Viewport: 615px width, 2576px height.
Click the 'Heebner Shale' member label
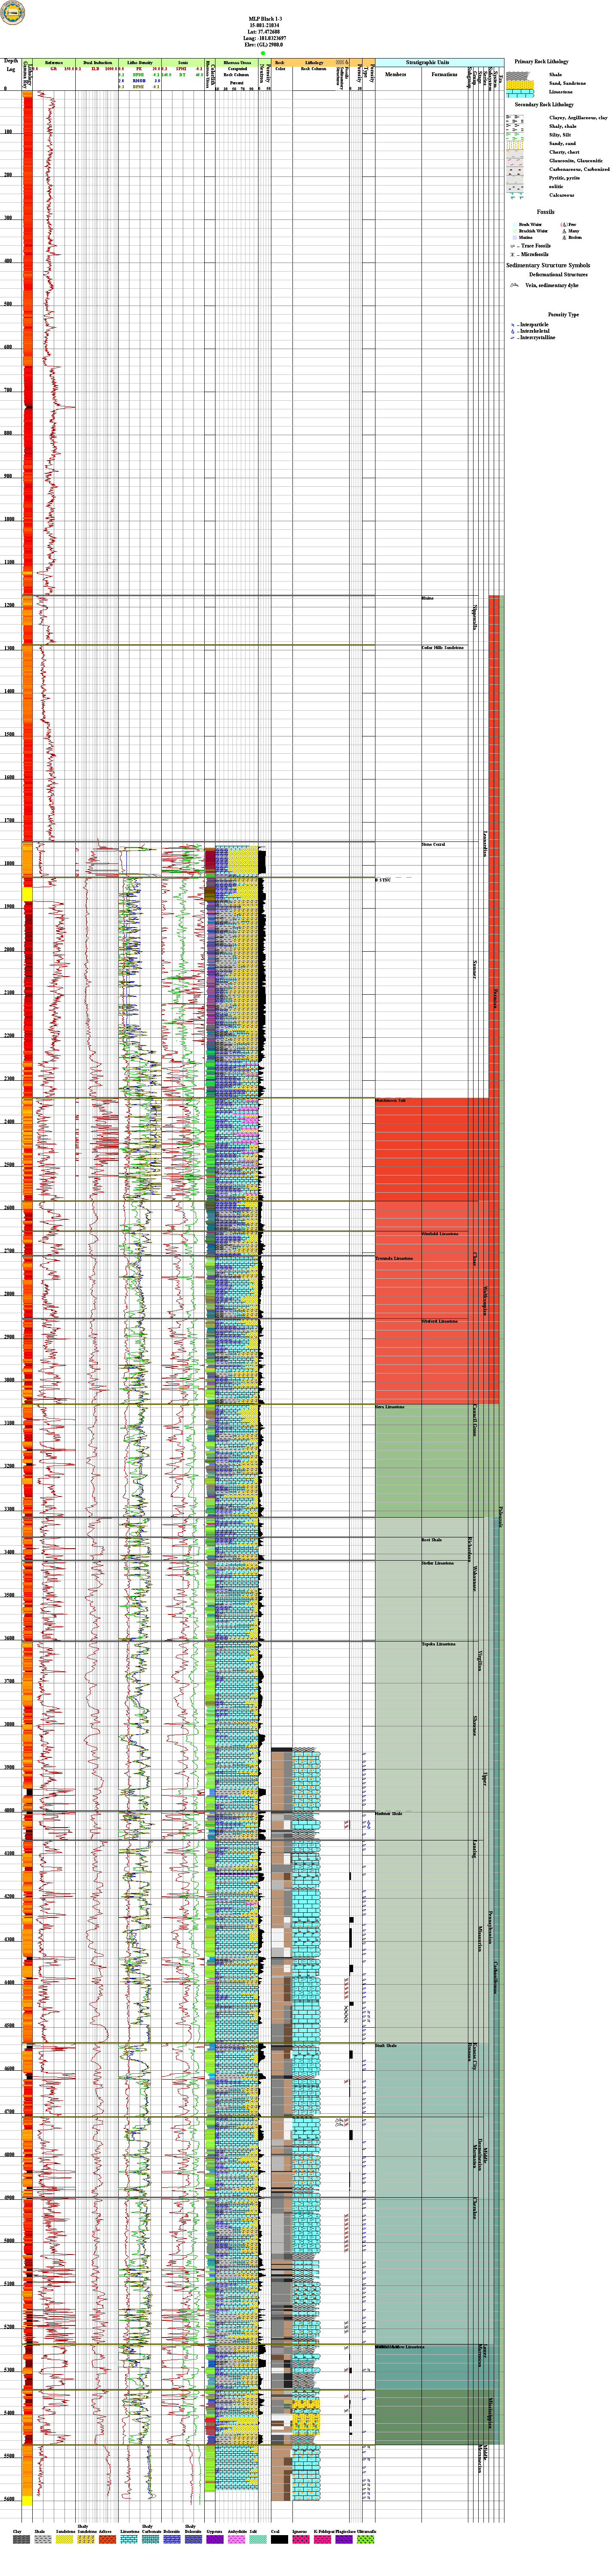point(389,1814)
